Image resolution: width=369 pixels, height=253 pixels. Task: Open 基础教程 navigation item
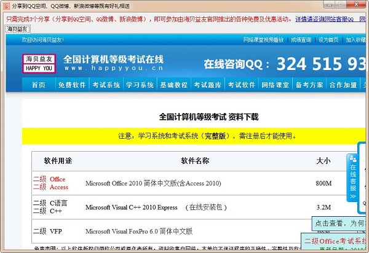point(173,85)
